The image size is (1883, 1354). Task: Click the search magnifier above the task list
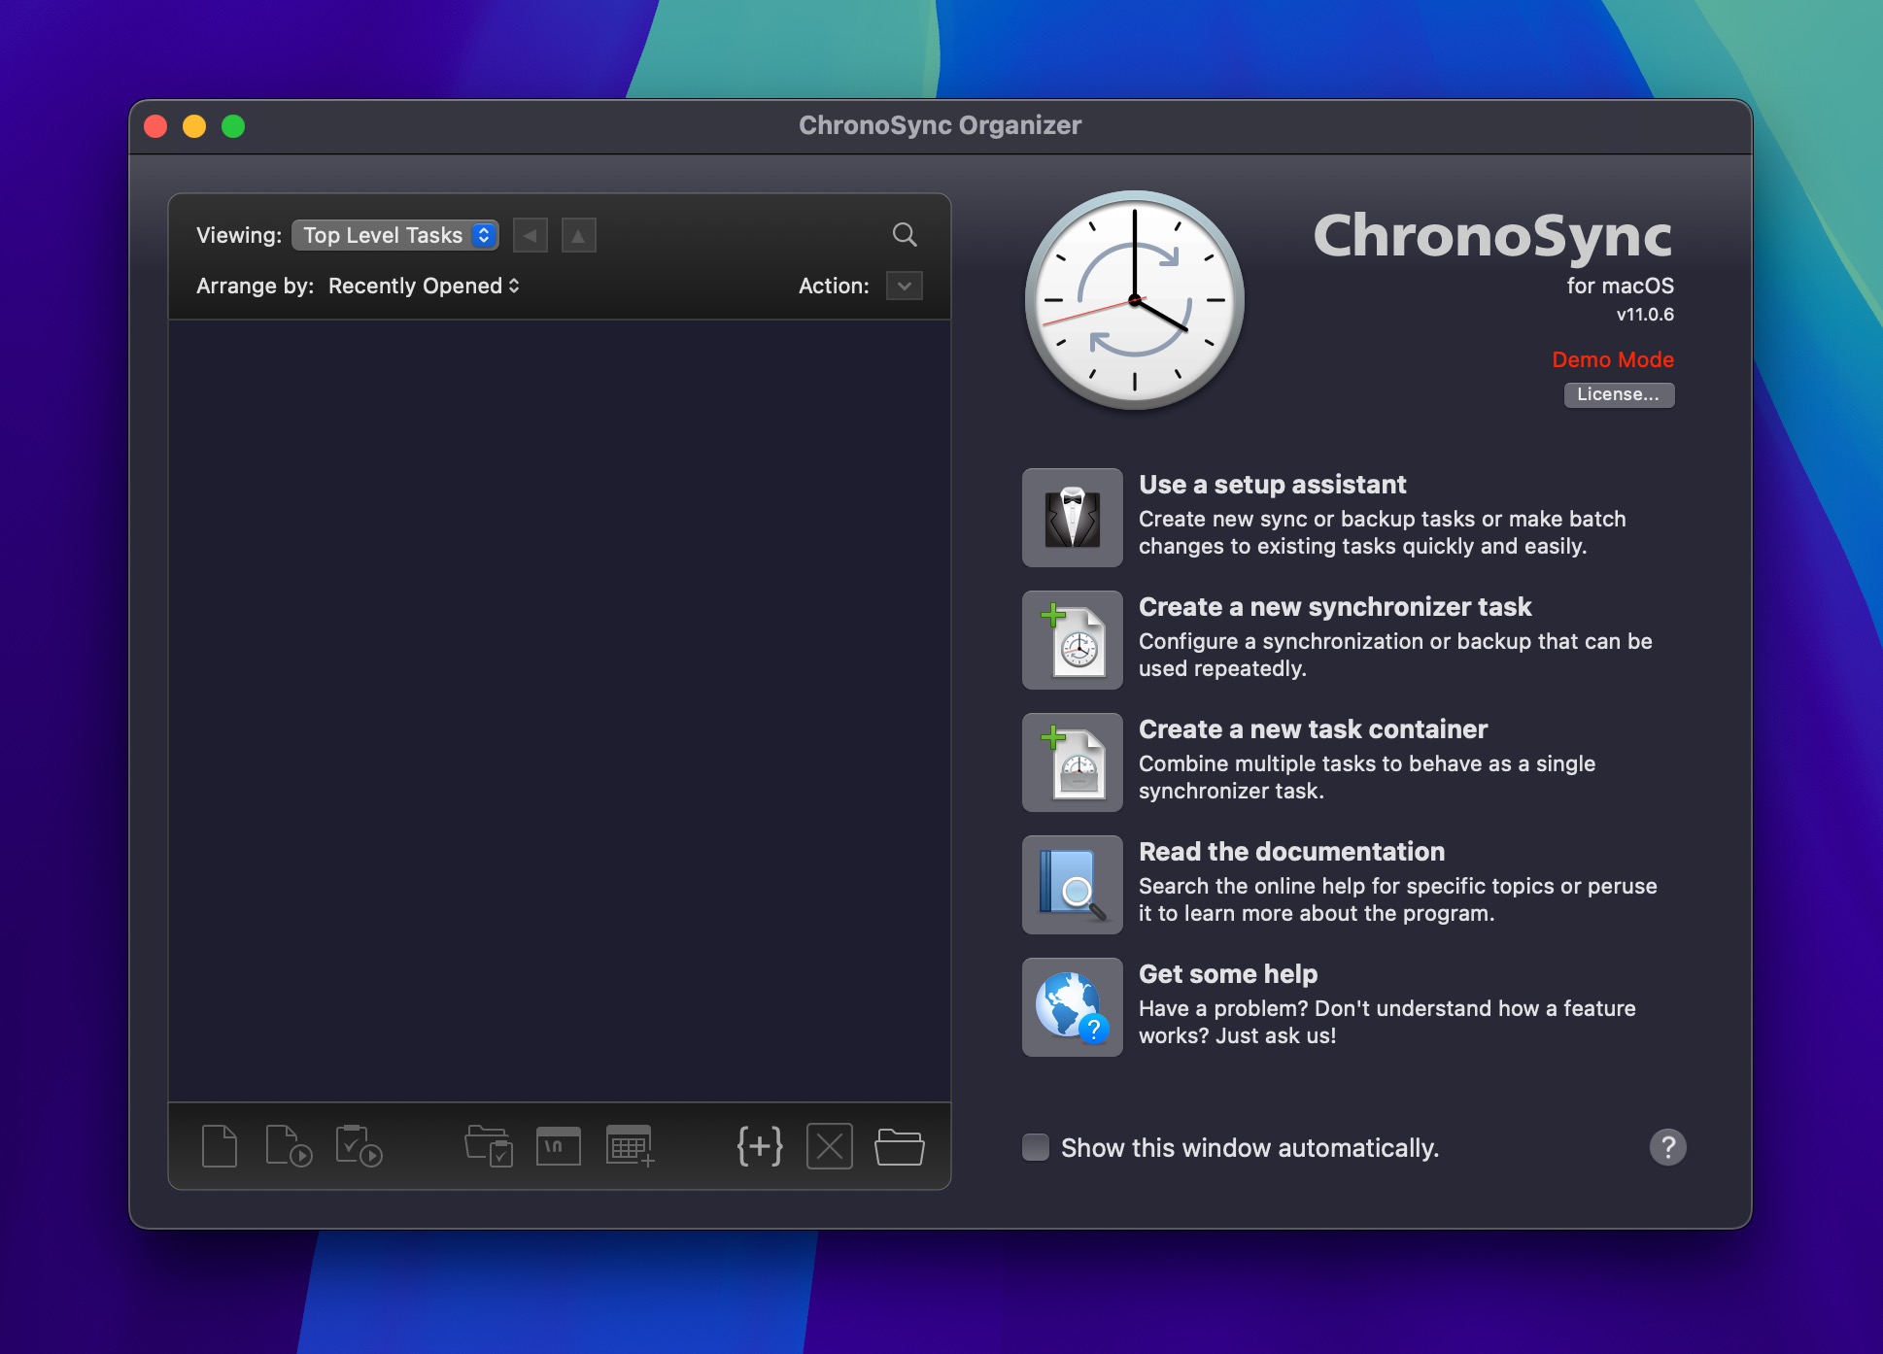pos(906,235)
